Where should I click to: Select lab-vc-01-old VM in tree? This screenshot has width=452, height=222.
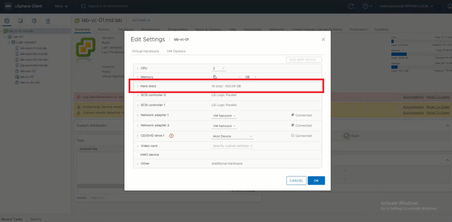coord(29,82)
